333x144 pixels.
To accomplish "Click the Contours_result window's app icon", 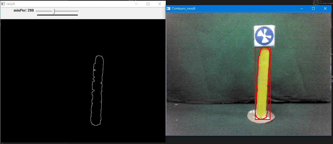I will (x=169, y=8).
